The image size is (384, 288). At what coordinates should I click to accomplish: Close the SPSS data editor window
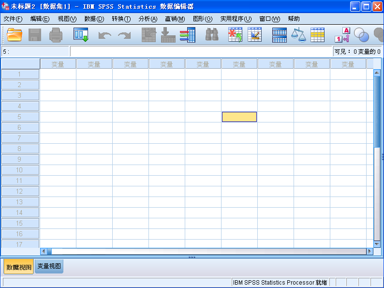click(377, 7)
